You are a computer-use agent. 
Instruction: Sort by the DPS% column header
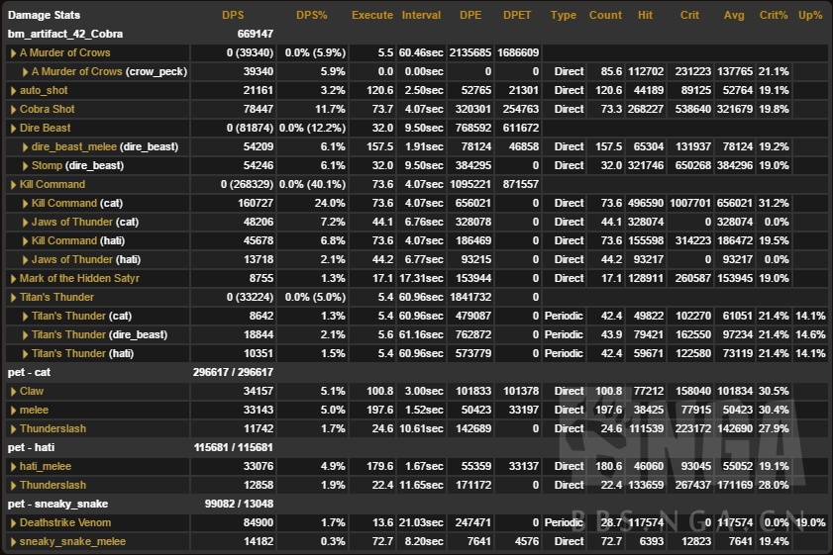pyautogui.click(x=312, y=15)
